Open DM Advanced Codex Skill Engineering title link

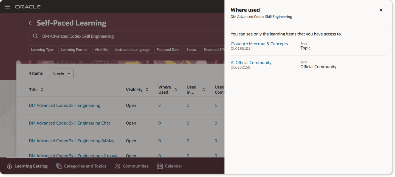[x=65, y=105]
